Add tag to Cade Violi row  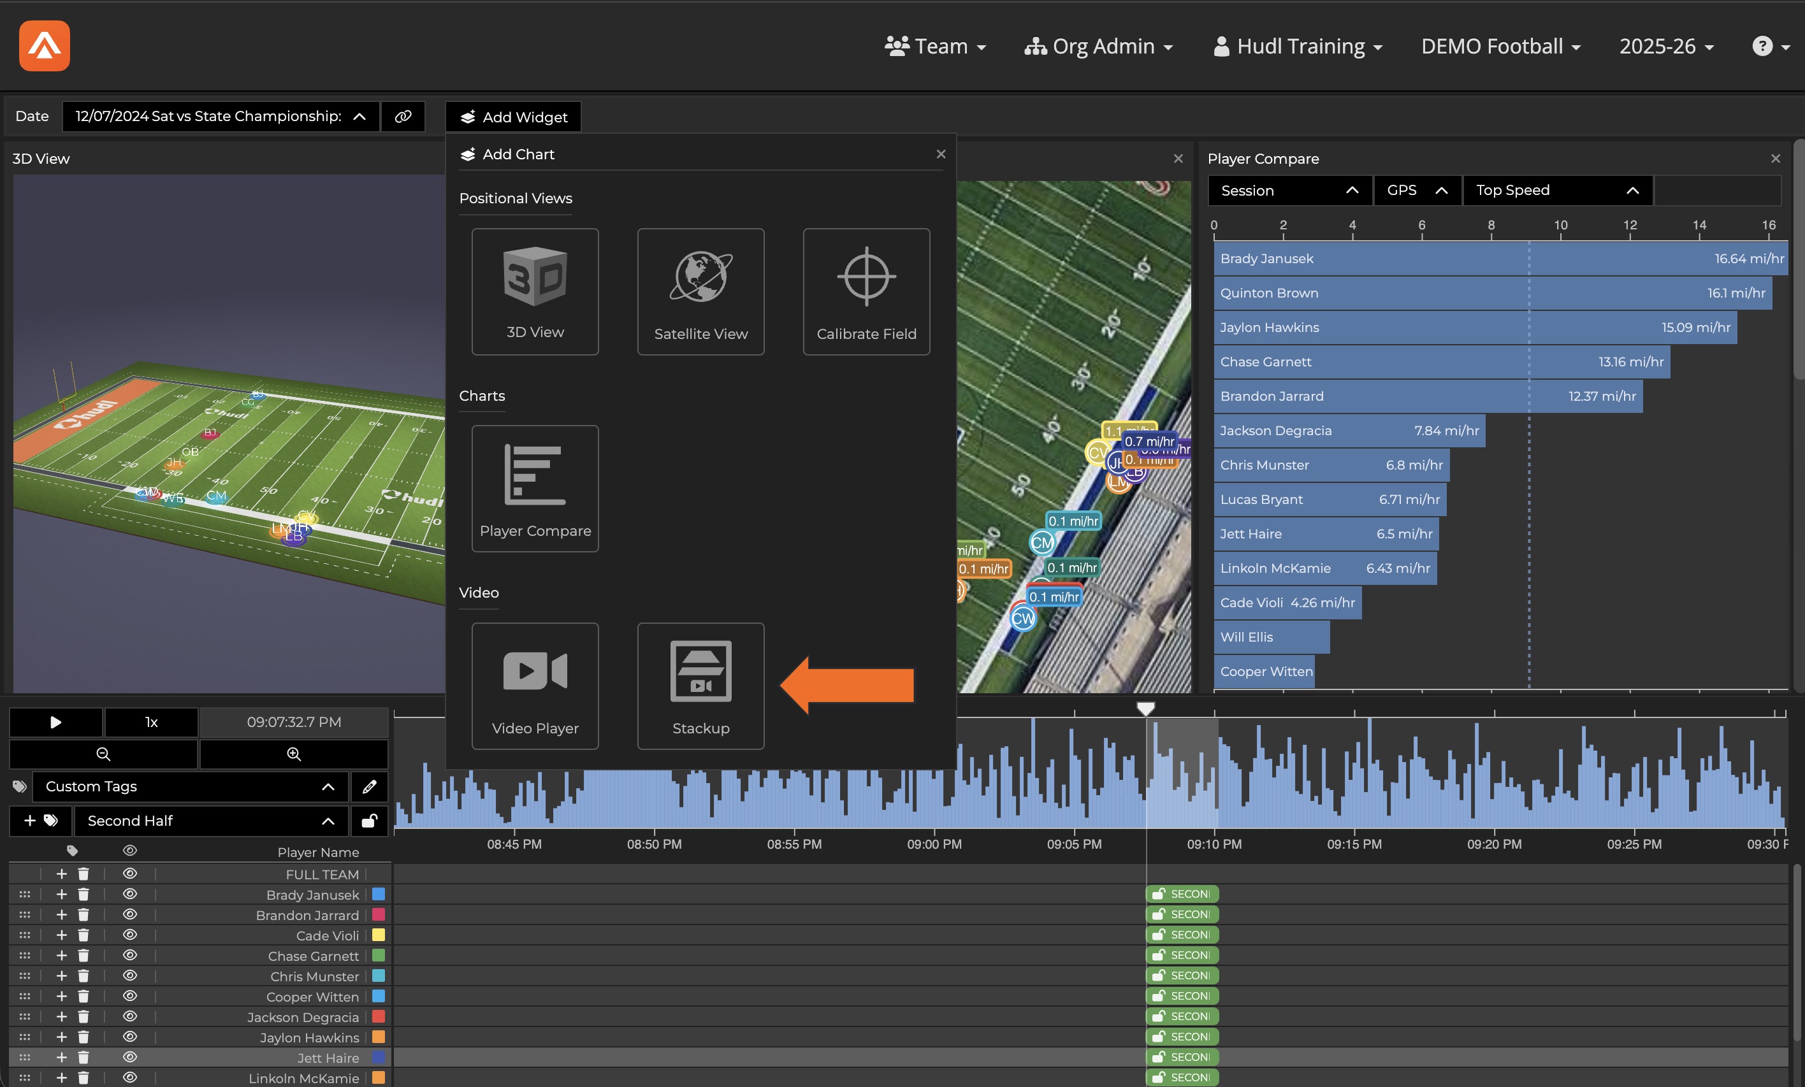point(62,935)
